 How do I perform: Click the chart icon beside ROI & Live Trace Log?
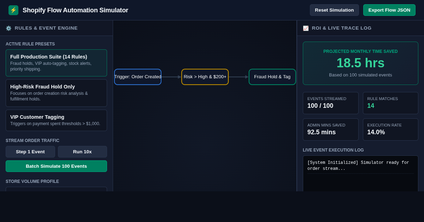pos(306,28)
